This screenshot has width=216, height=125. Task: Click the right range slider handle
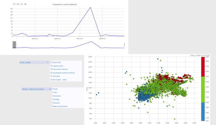pyautogui.click(x=124, y=45)
